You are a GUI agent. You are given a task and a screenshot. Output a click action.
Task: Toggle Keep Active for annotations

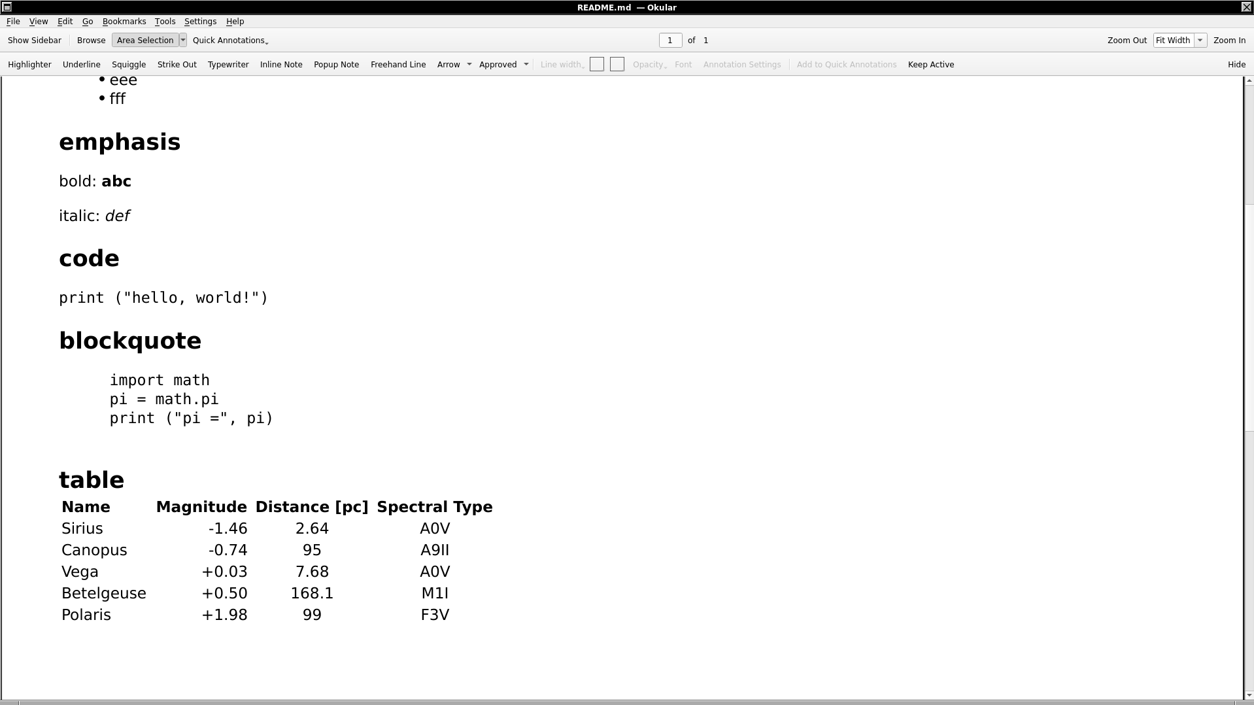pyautogui.click(x=930, y=65)
